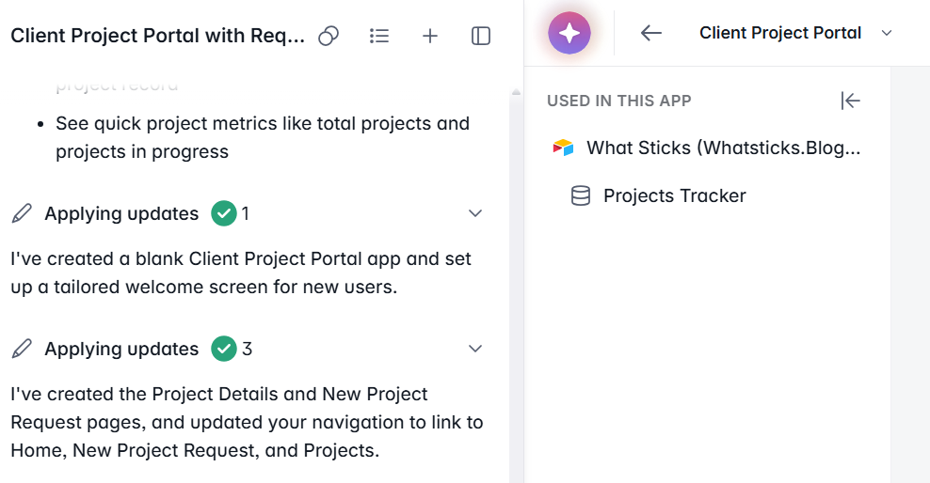930x483 pixels.
Task: Click the USED IN THIS APP heading
Action: click(619, 101)
